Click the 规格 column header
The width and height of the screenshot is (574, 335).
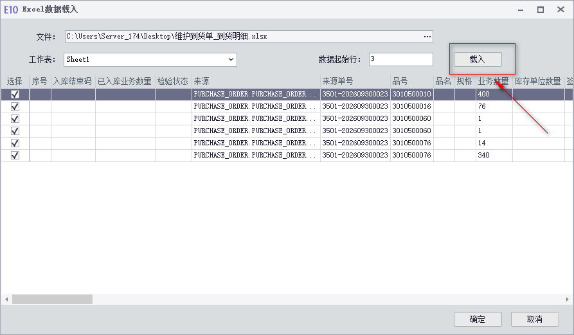coord(465,81)
